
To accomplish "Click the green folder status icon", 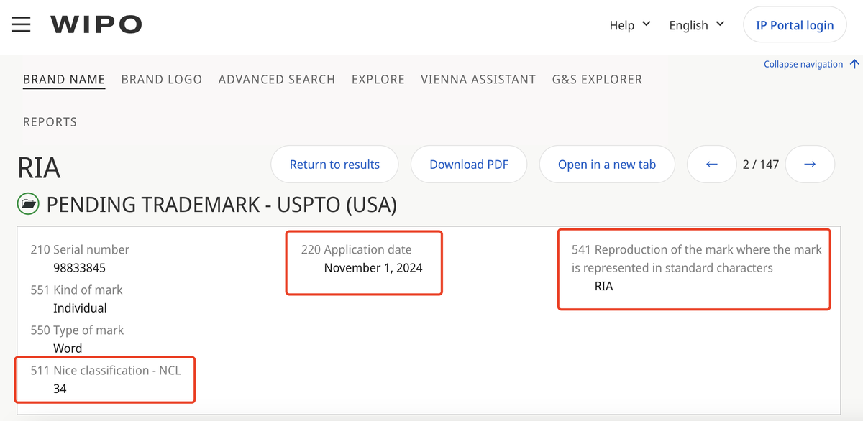I will (x=29, y=204).
